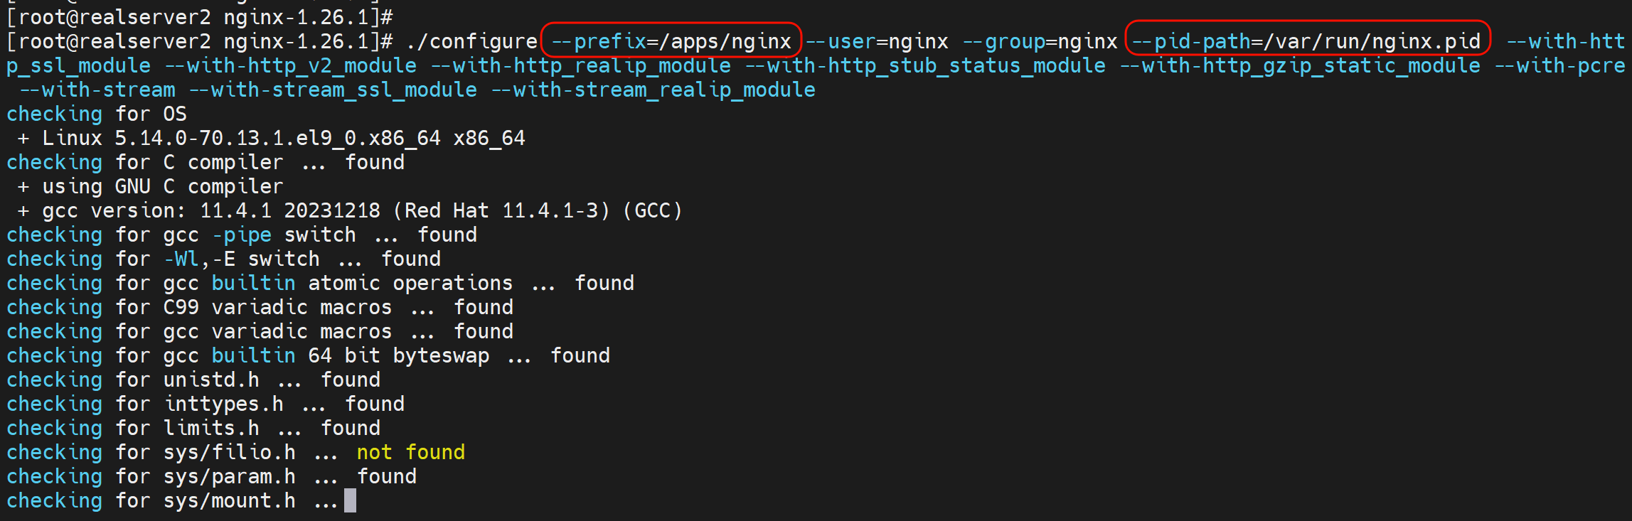1632x521 pixels.
Task: Click the --user=nginx argument
Action: pyautogui.click(x=877, y=41)
